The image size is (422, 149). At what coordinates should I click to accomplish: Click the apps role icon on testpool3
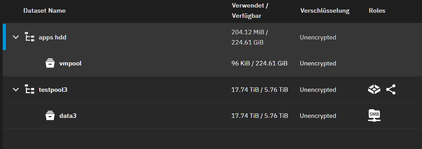coord(374,90)
